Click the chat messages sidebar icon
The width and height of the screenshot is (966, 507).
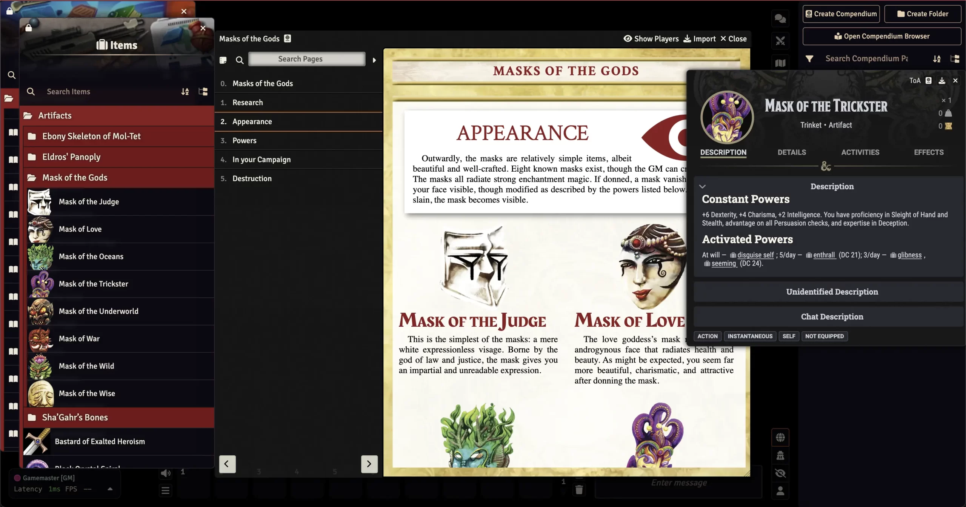coord(780,18)
